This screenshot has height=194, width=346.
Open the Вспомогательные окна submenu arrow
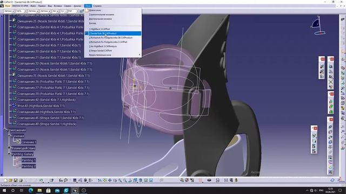tap(139, 55)
